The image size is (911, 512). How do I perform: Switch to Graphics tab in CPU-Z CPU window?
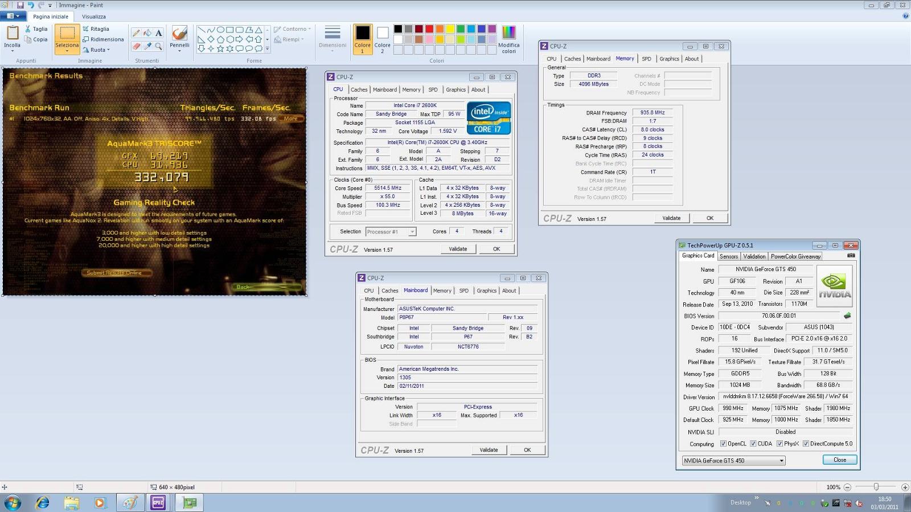[x=455, y=89]
